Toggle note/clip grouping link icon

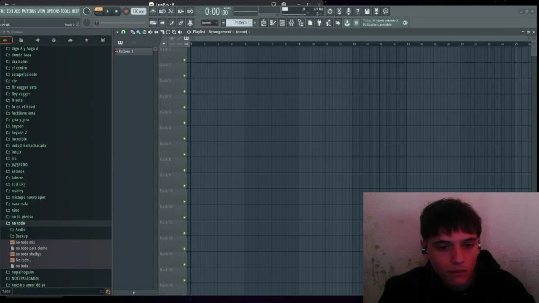(x=181, y=23)
